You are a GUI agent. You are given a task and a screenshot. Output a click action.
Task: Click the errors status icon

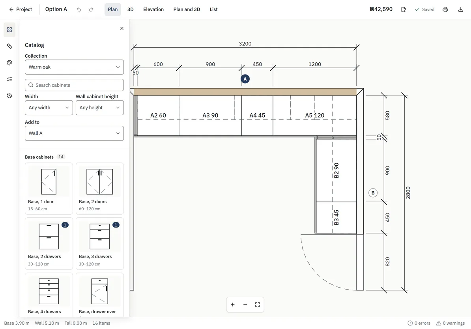point(410,323)
